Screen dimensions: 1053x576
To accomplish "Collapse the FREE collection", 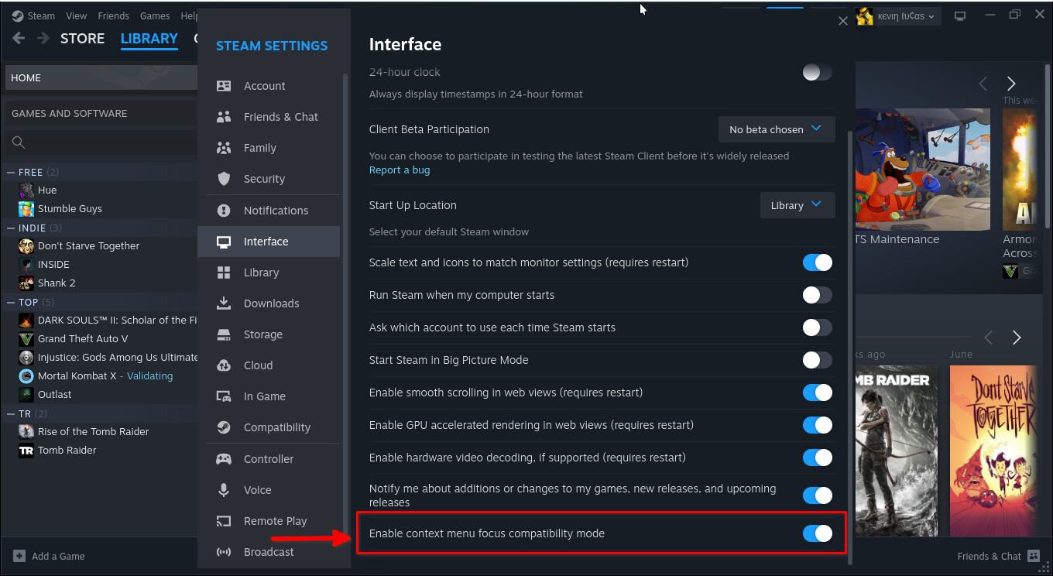I will pyautogui.click(x=11, y=172).
